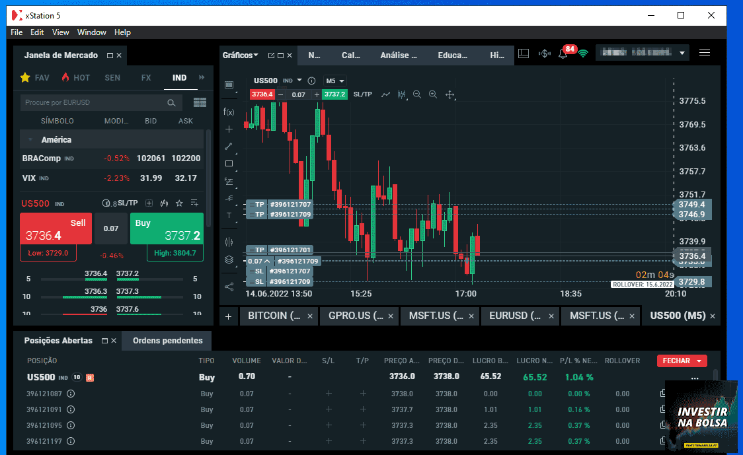The width and height of the screenshot is (743, 455).
Task: Switch to the FX market tab
Action: (146, 78)
